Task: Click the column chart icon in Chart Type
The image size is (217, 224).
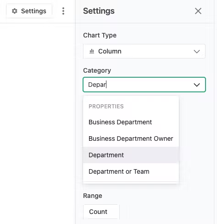Action: pyautogui.click(x=92, y=51)
